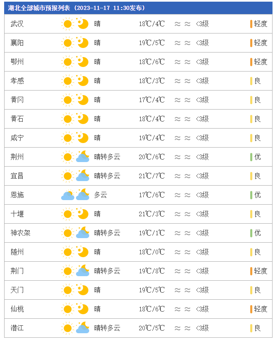
Task: Click the yellow 良 air quality marker for 孝感
Action: click(251, 81)
